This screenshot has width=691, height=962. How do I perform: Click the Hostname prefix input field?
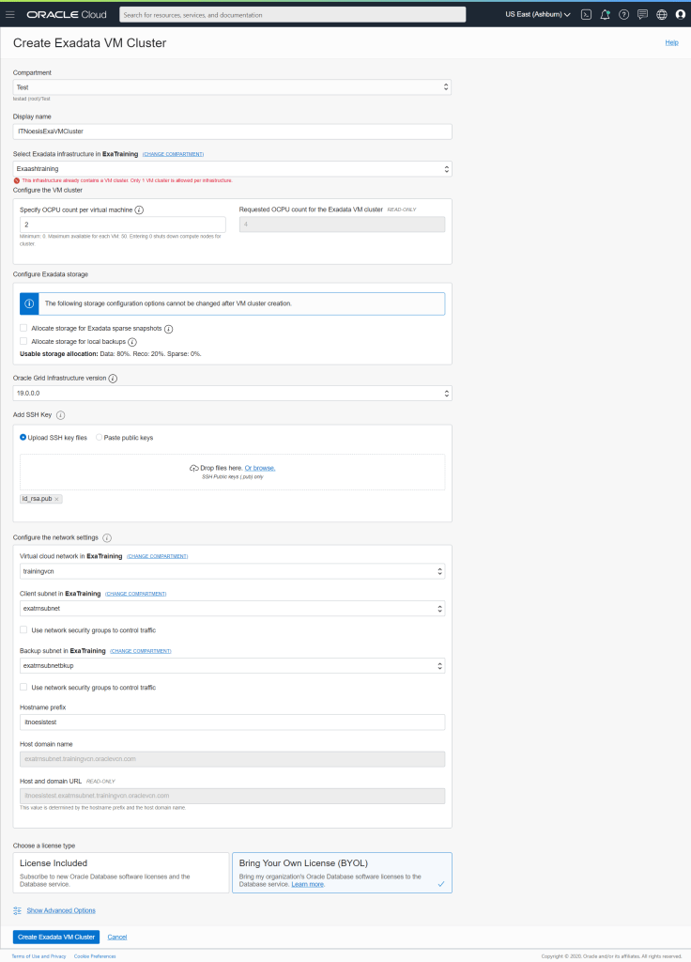point(232,721)
